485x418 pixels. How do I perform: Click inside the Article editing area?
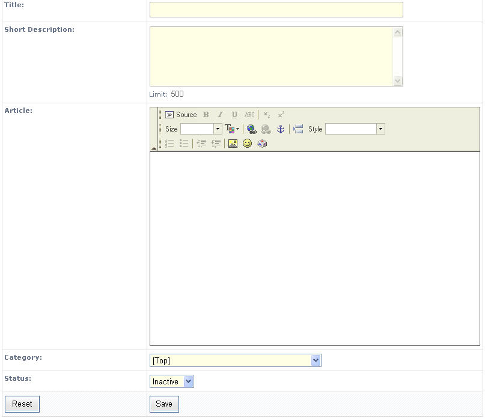pos(315,249)
